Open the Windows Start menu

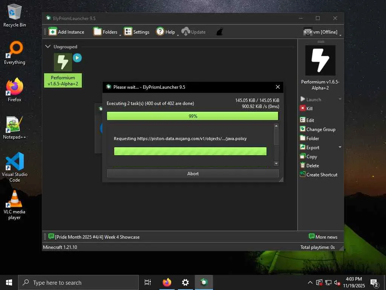[9, 282]
